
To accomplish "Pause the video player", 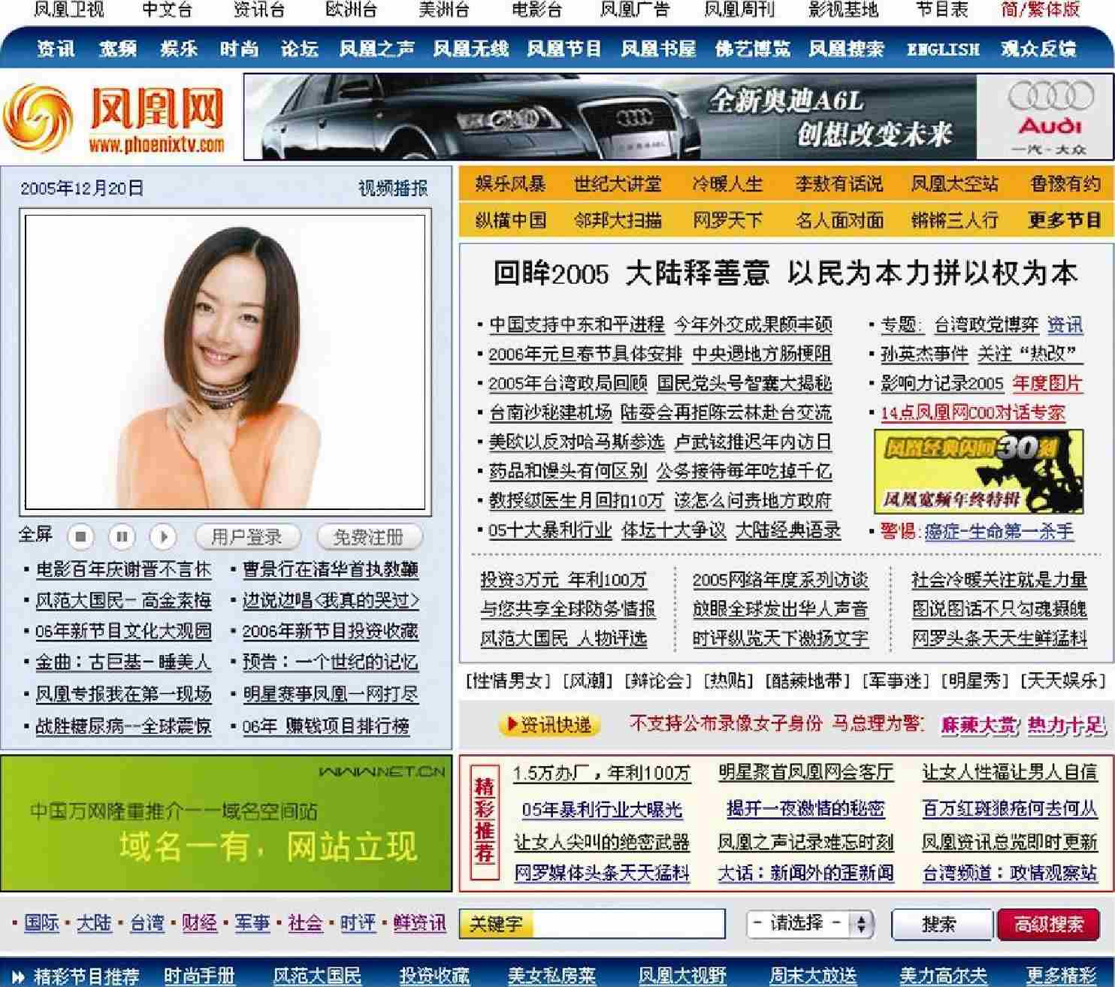I will 122,536.
